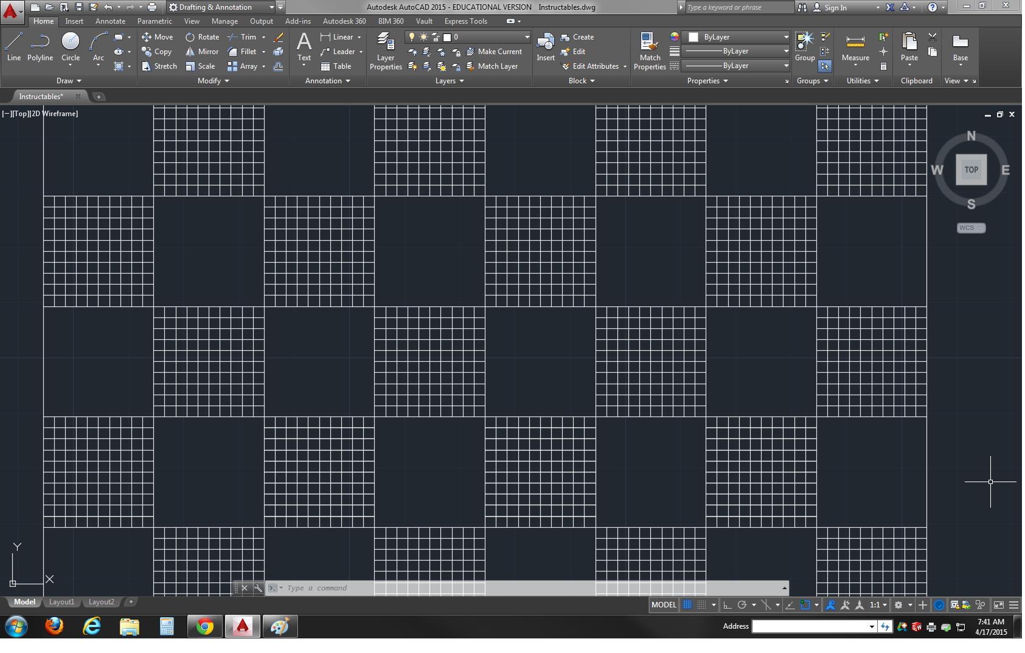Click Match Layer button
This screenshot has width=1025, height=653.
coord(492,66)
